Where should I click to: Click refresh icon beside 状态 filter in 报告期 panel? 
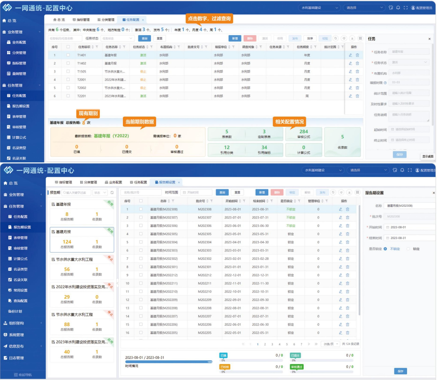tap(111, 192)
